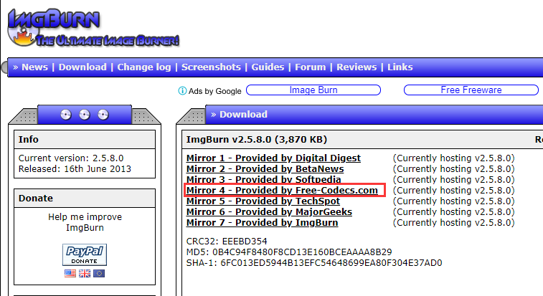Screen dimensions: 543x296
Task: Click the ImgBurn logo banner
Action: point(93,28)
